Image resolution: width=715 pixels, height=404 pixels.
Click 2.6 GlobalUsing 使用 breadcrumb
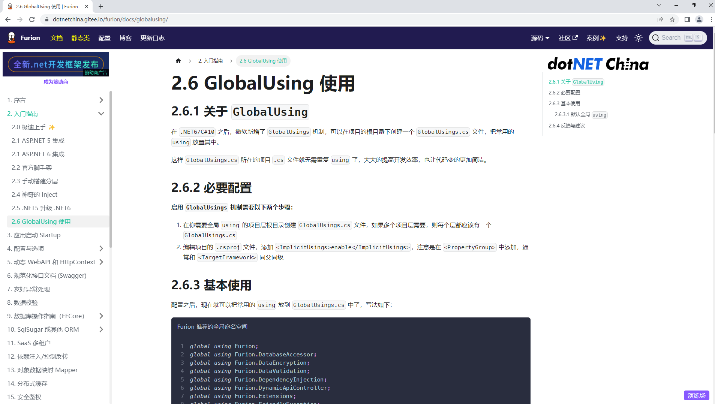click(263, 61)
